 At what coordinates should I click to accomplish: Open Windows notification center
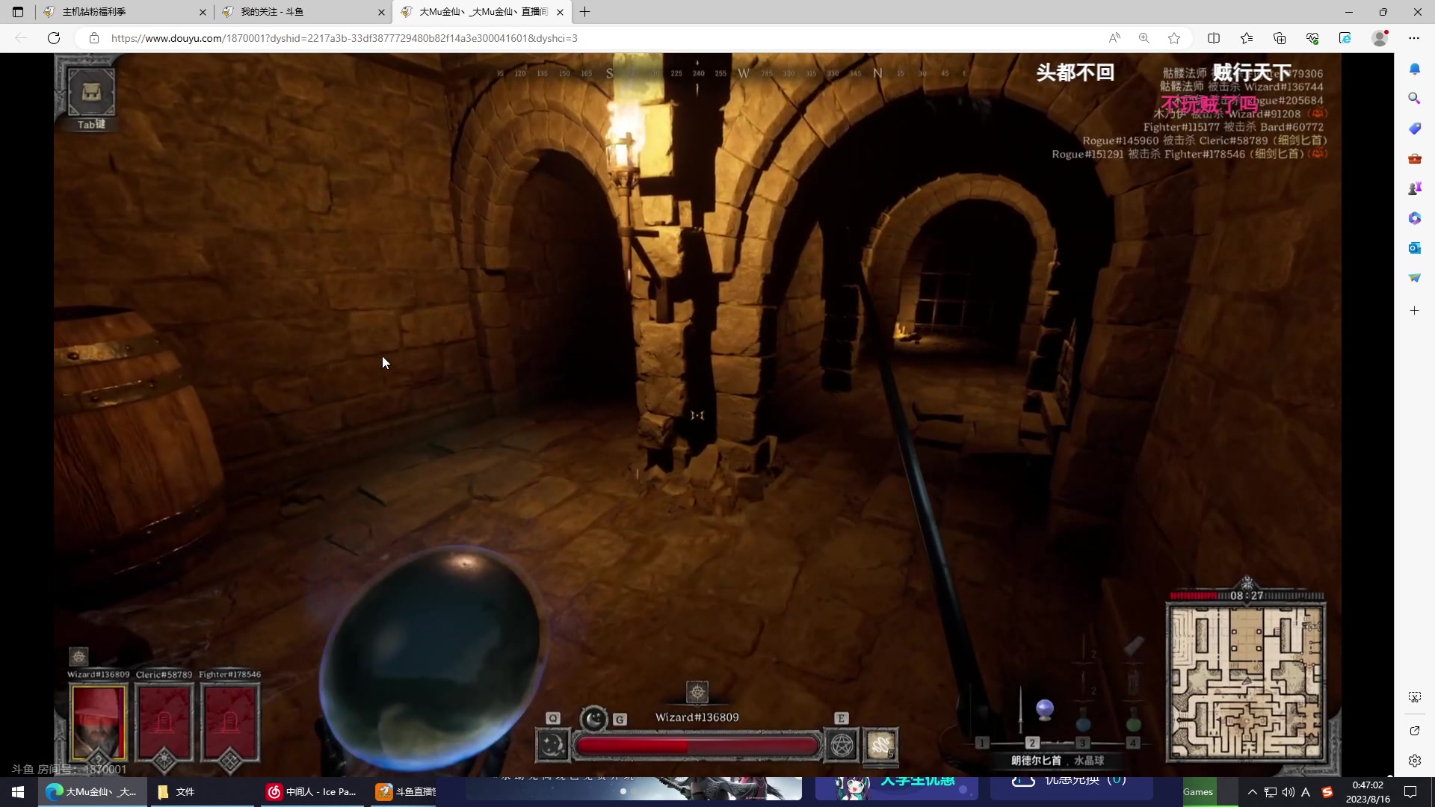(x=1411, y=792)
